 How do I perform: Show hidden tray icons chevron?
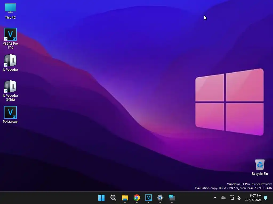tap(215, 198)
